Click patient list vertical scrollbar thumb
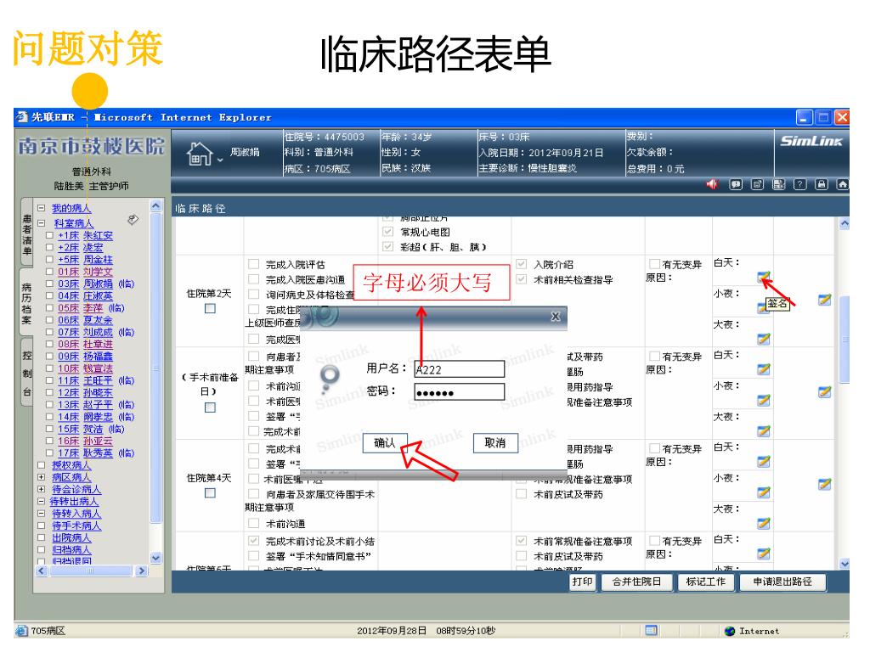870x652 pixels. click(156, 368)
